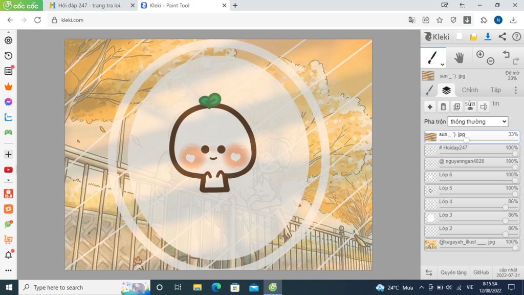The width and height of the screenshot is (524, 295).
Task: Select the @ nguyenngan4028 layer
Action: pos(472,164)
